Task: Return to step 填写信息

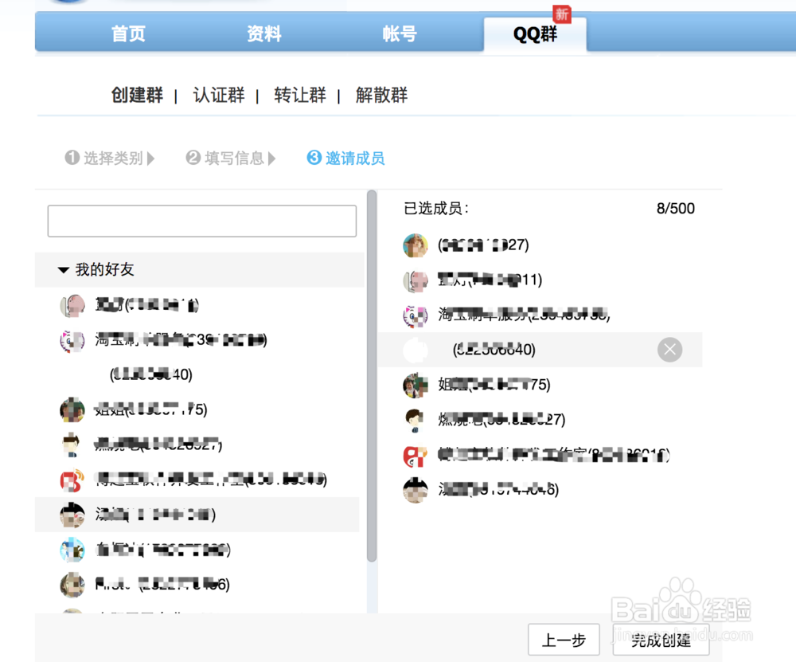Action: click(x=230, y=158)
